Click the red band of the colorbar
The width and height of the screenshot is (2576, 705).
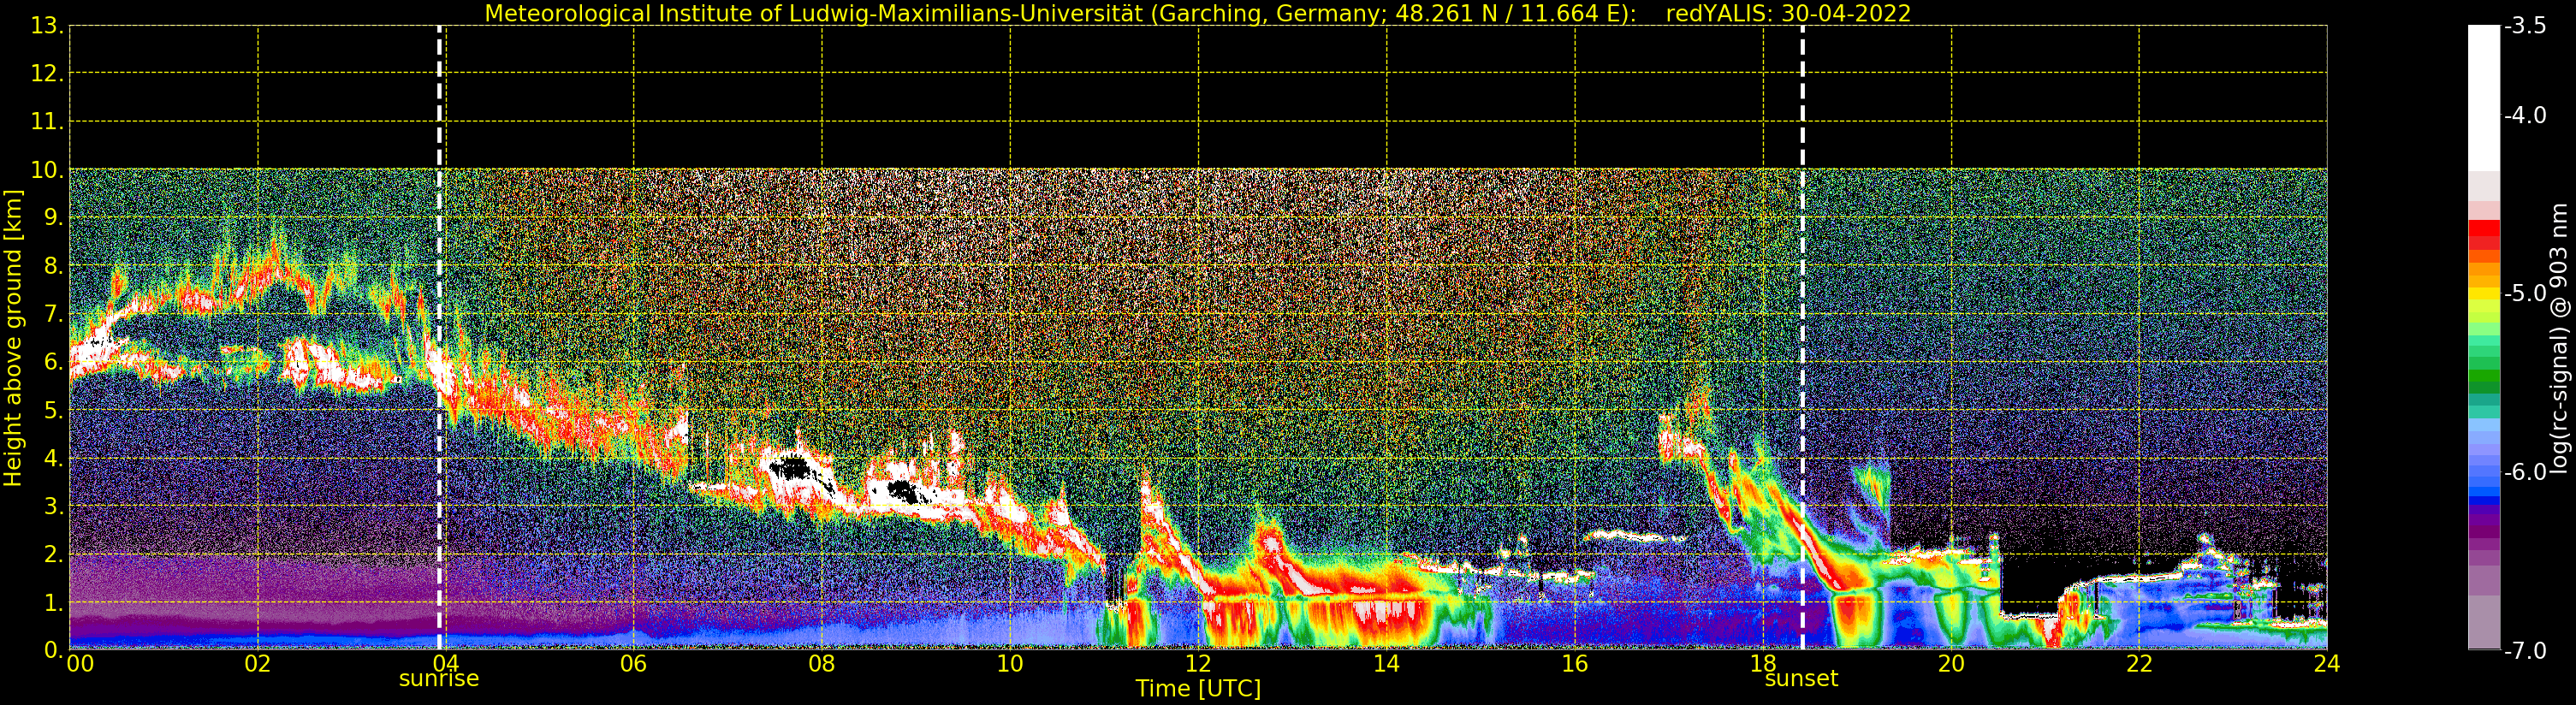2484,234
